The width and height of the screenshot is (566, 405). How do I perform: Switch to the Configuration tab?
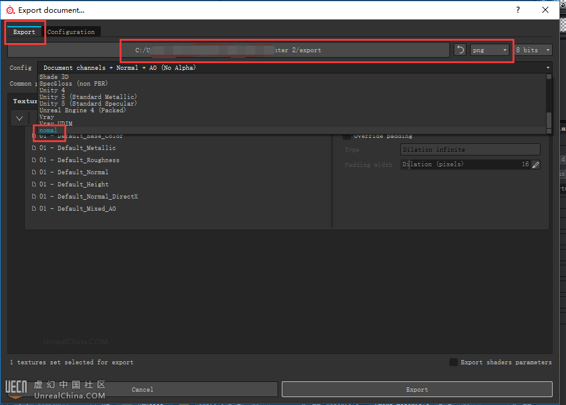click(71, 32)
